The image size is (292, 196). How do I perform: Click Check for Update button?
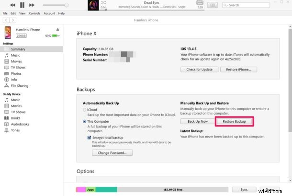(199, 69)
